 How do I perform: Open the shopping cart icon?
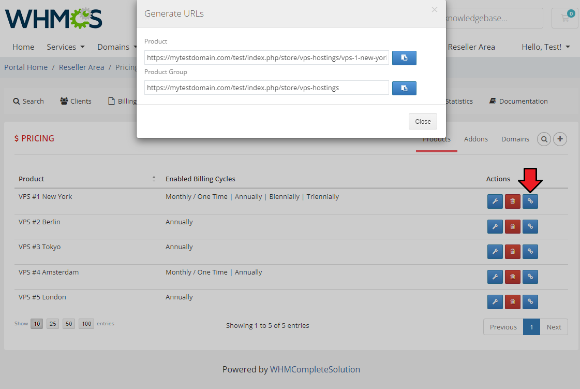point(565,18)
